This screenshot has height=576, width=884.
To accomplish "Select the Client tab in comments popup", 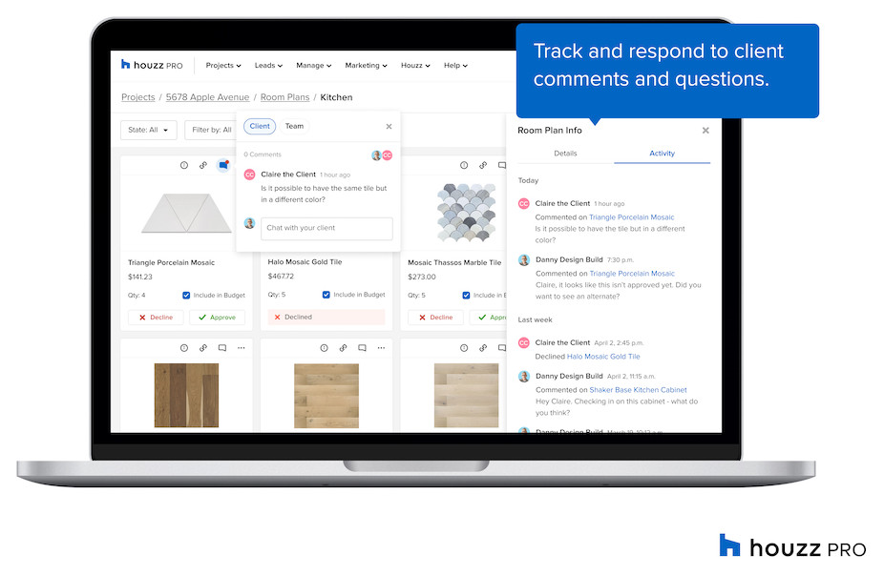I will (x=260, y=126).
